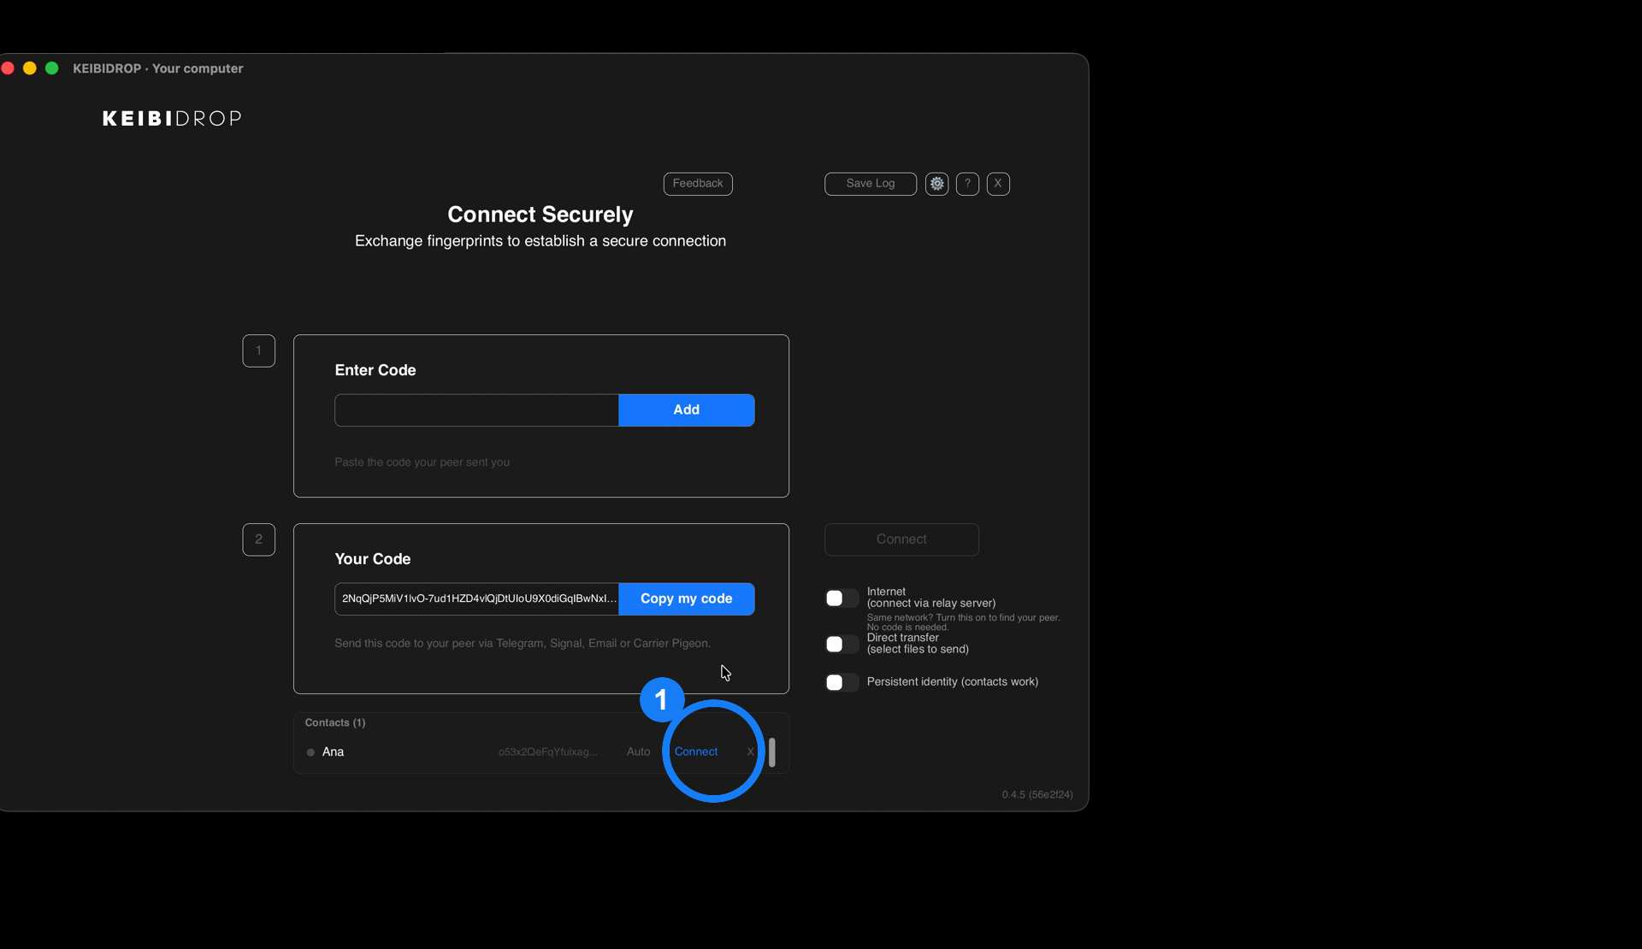Remove contact Ana with its X
This screenshot has width=1642, height=949.
click(x=750, y=752)
